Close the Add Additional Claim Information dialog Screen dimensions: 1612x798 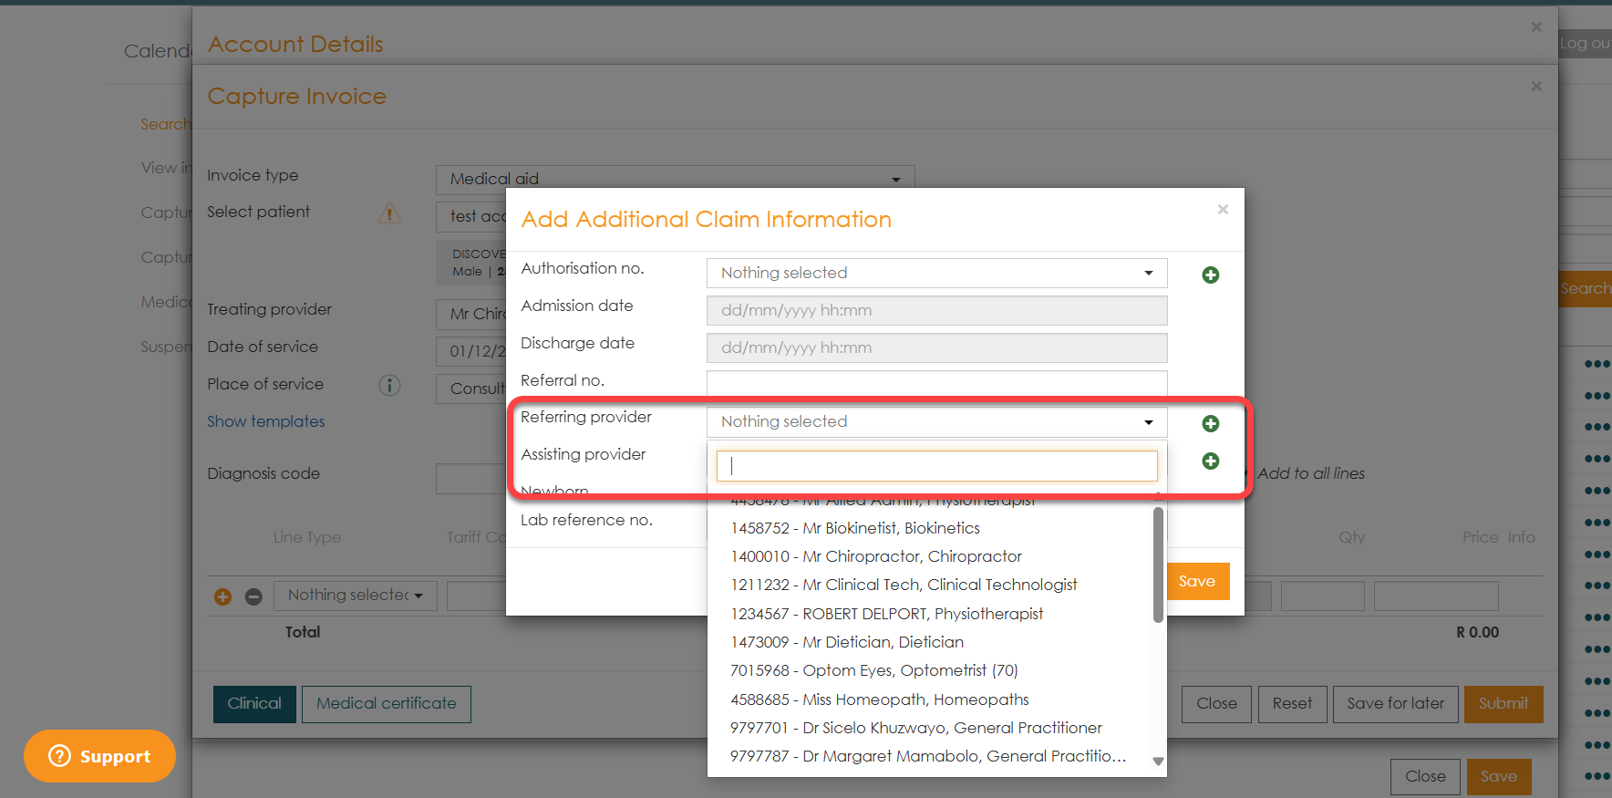[1223, 210]
